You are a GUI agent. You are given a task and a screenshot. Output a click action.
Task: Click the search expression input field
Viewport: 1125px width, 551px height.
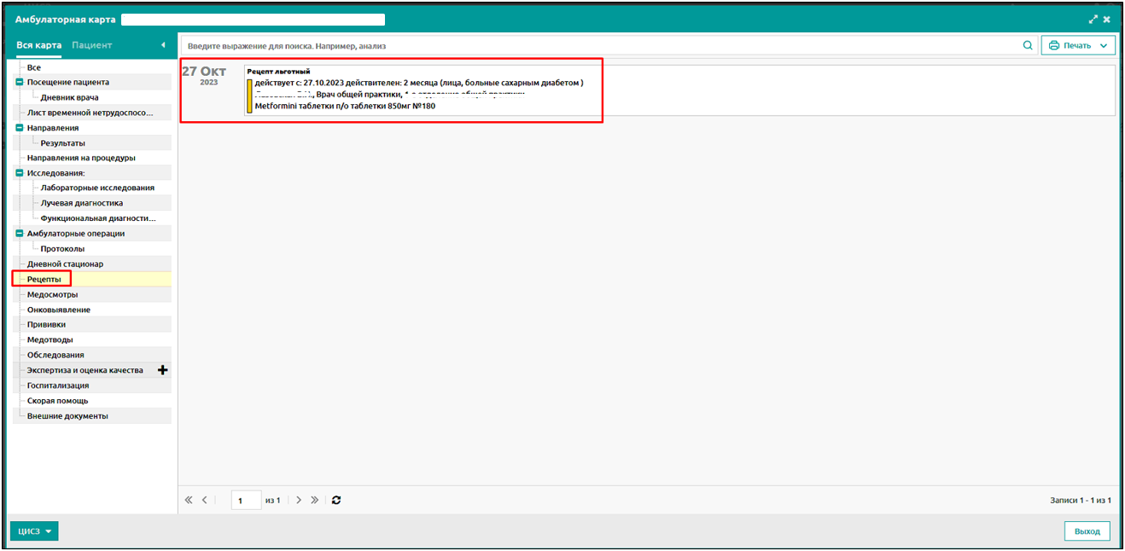coord(597,45)
